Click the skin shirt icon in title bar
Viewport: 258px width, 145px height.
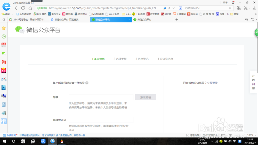click(x=233, y=3)
